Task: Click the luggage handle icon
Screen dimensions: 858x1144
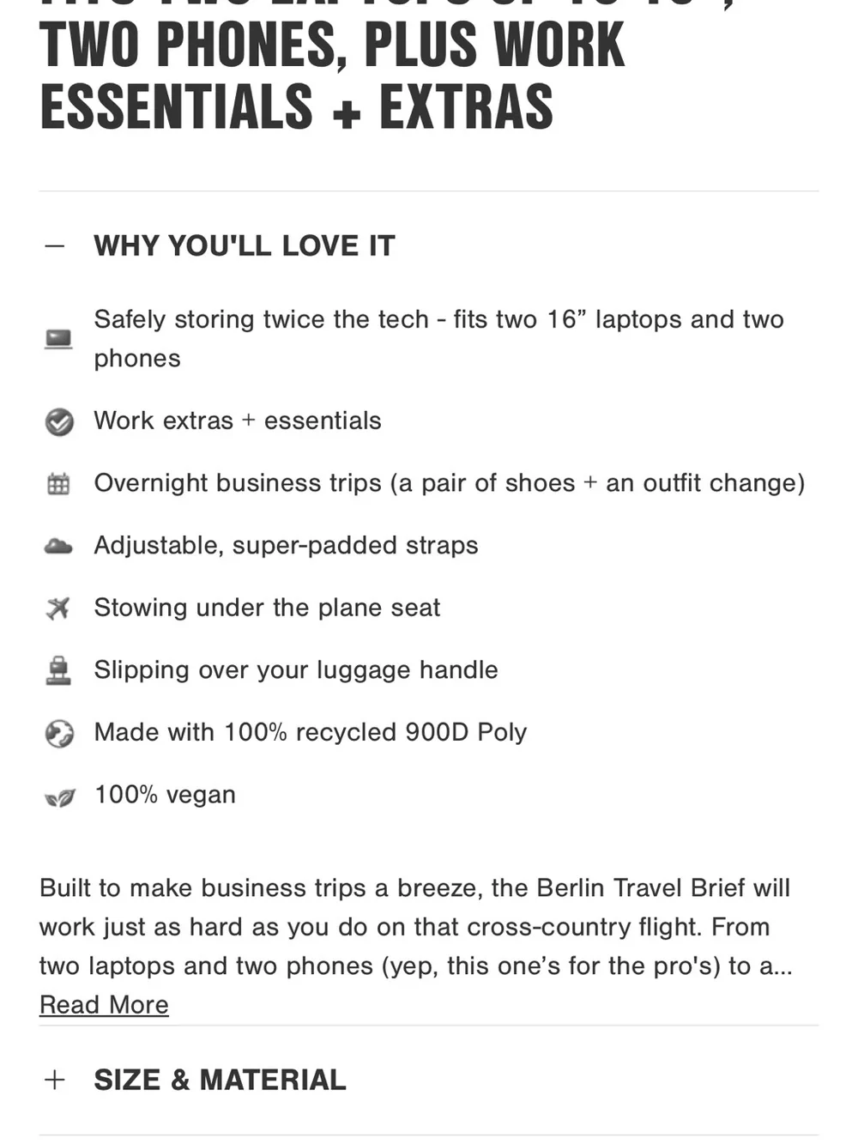Action: pyautogui.click(x=58, y=670)
